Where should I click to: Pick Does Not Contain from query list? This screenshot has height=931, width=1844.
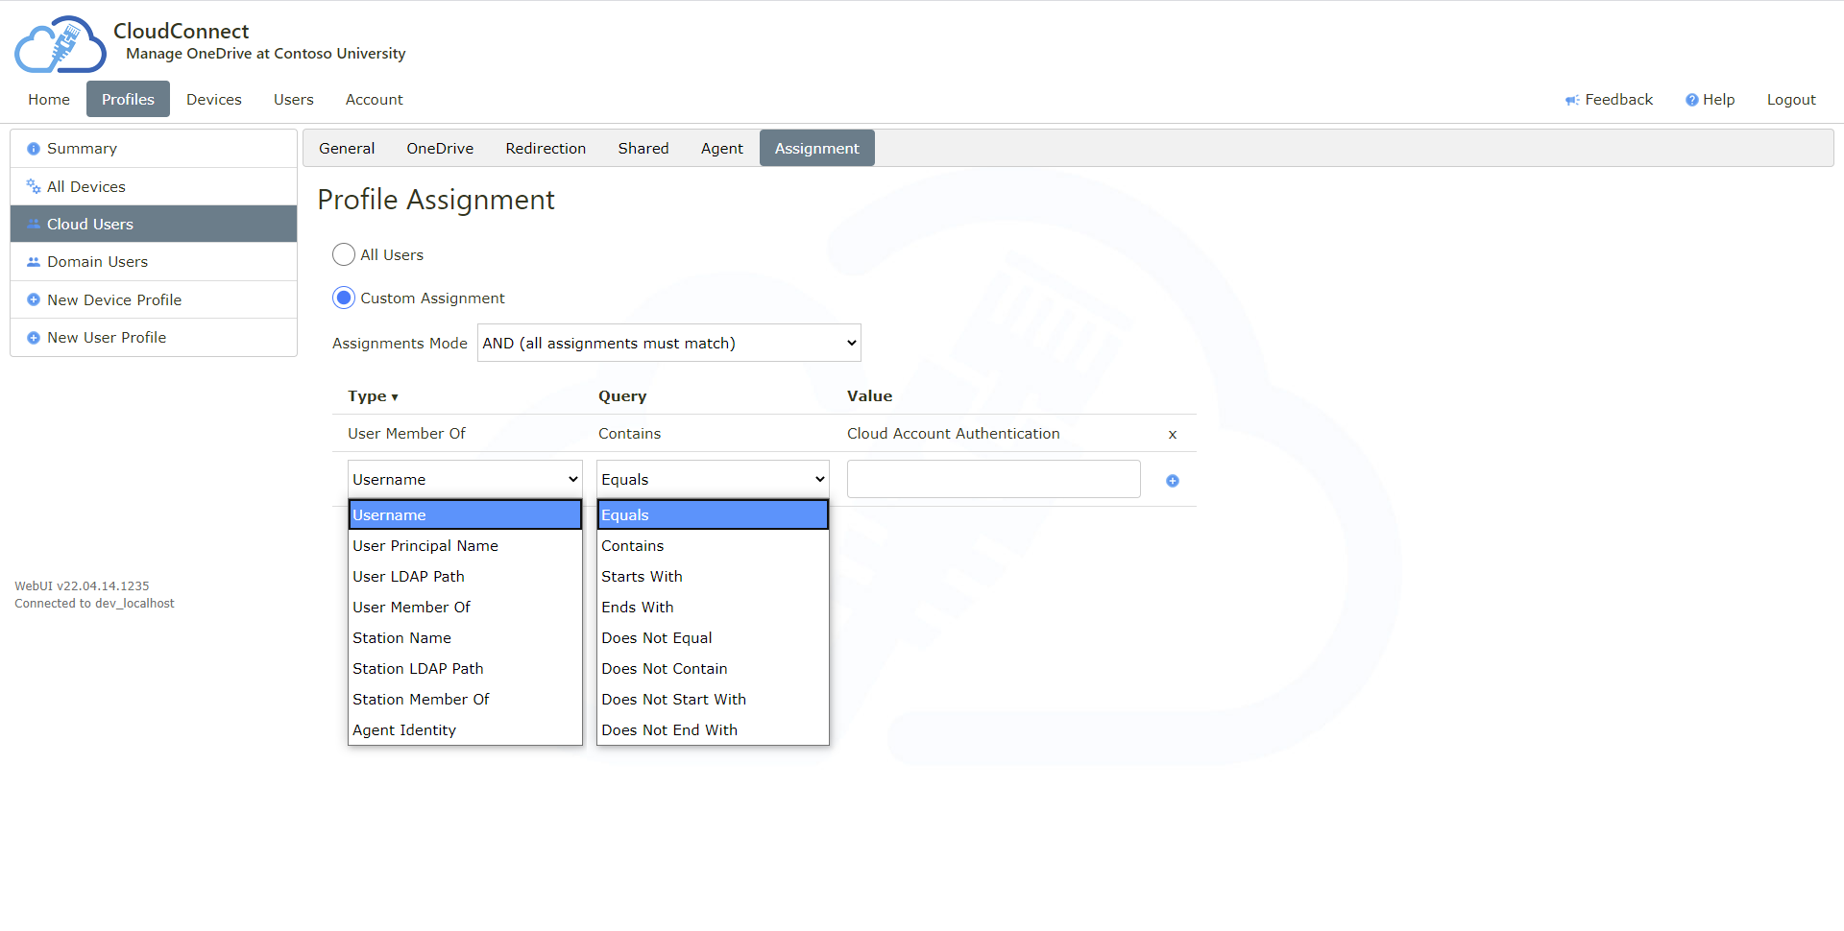click(x=664, y=668)
